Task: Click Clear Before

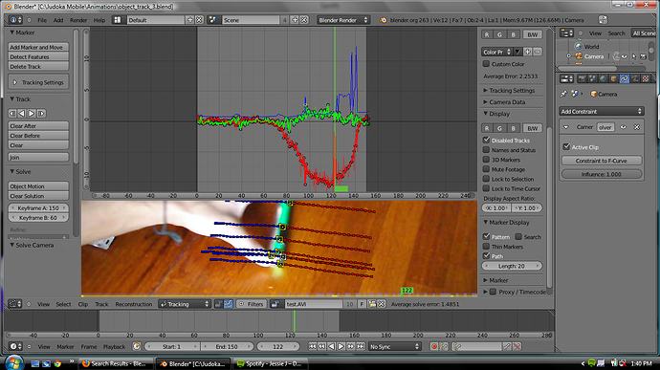Action: click(38, 136)
